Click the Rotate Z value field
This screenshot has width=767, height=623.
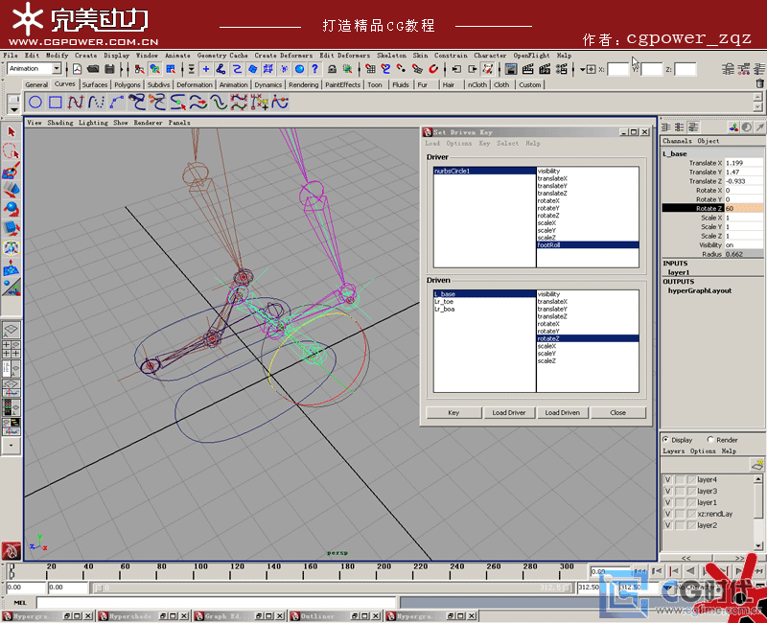coord(744,208)
